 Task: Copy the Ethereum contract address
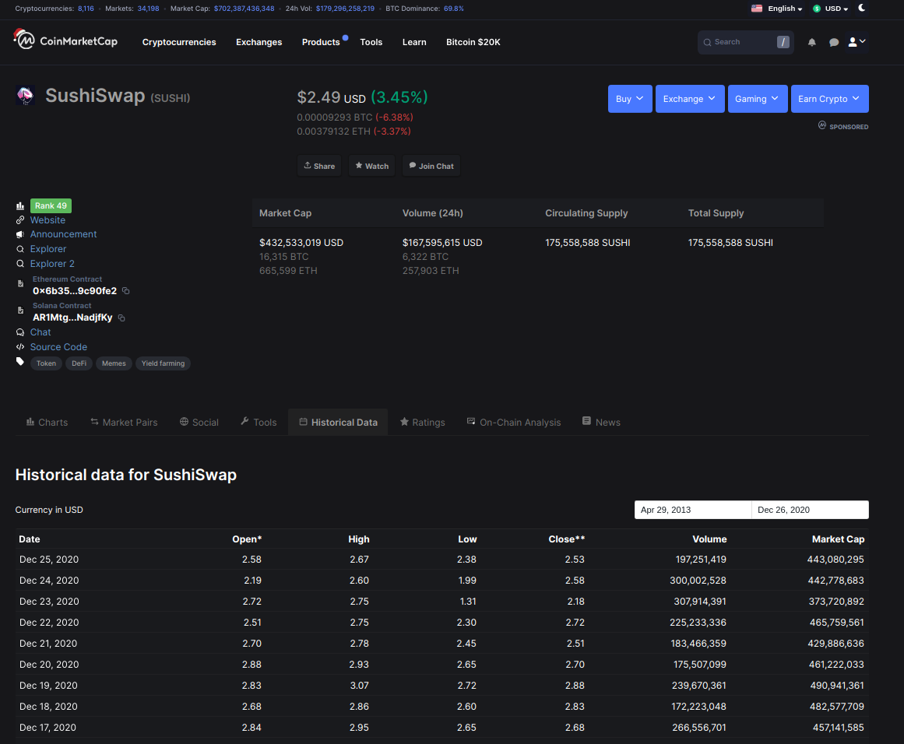tap(125, 291)
